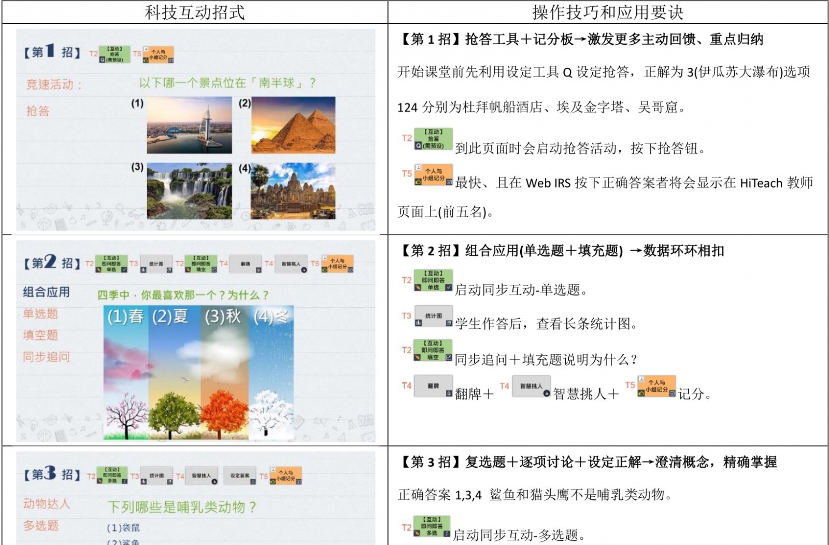The width and height of the screenshot is (829, 545).
Task: Select the Dubai sailboat hotel picture, option (1)
Action: (x=189, y=125)
